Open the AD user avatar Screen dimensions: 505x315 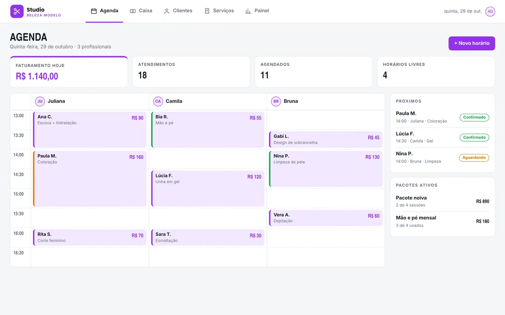[x=490, y=11]
